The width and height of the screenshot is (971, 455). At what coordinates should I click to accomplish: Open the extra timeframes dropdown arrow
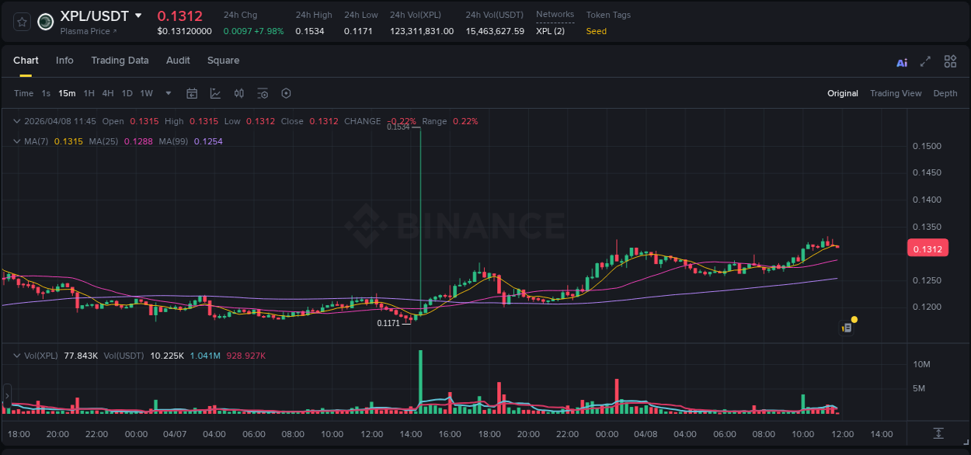tap(167, 93)
